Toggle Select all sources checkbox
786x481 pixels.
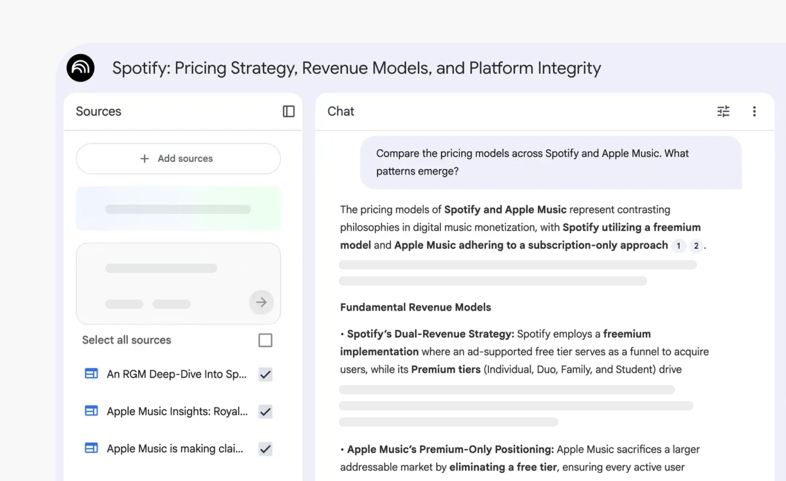point(265,340)
